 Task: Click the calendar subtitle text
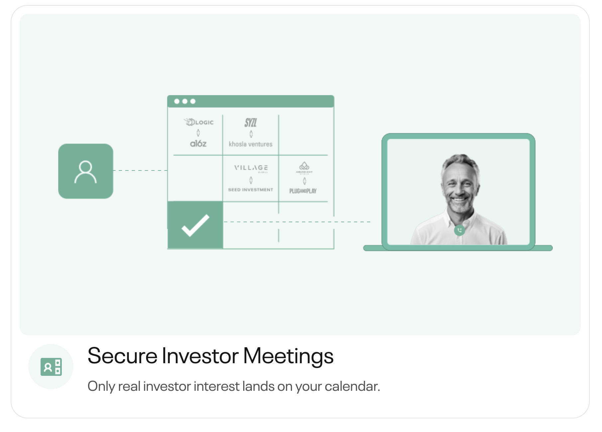[x=234, y=386]
